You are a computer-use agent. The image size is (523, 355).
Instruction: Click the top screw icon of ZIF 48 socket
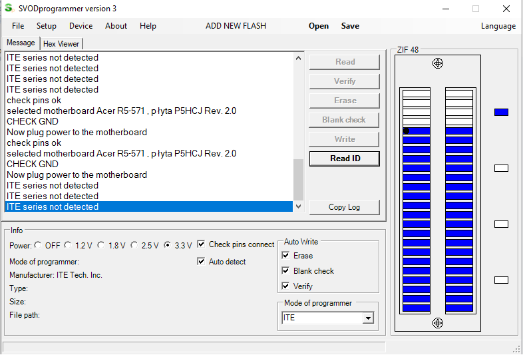tap(438, 63)
